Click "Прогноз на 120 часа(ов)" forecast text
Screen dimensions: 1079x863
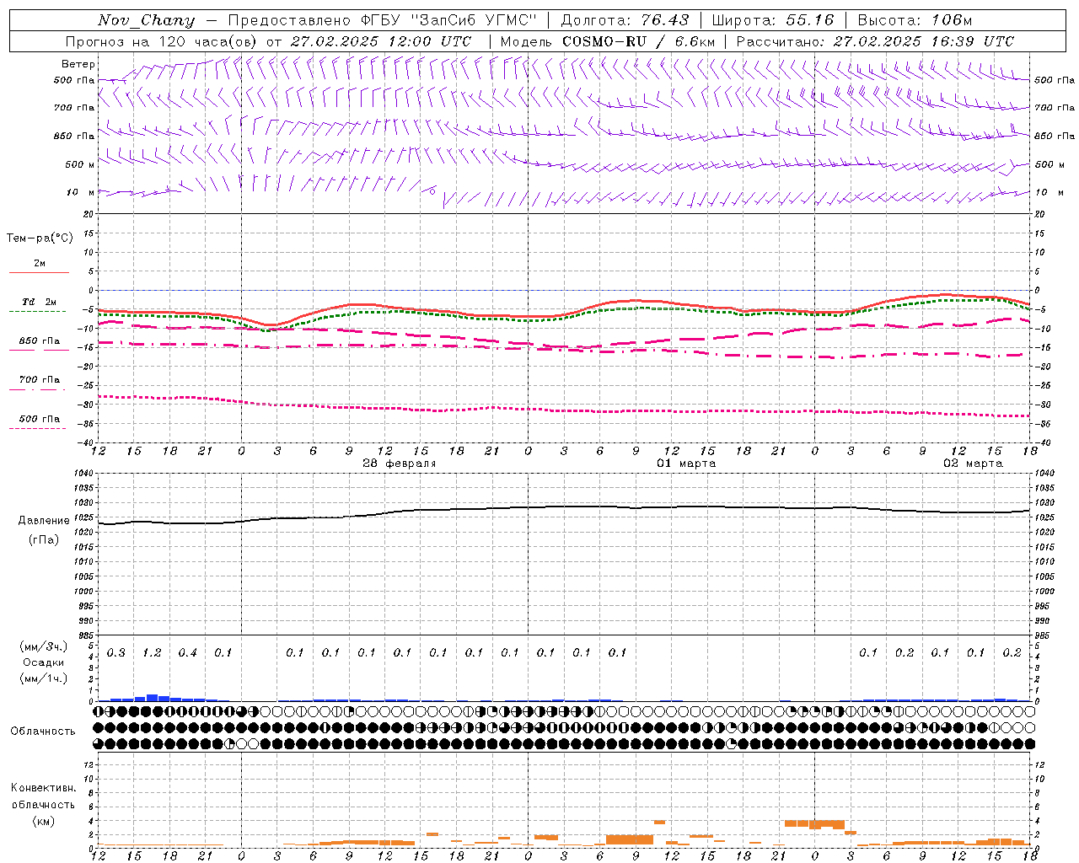(160, 41)
